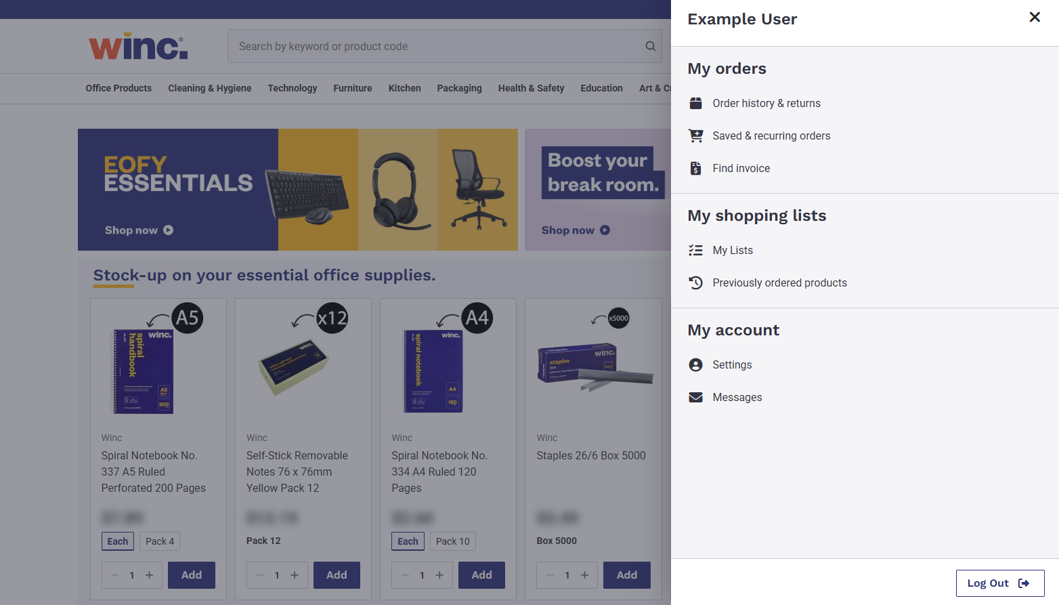The width and height of the screenshot is (1059, 605).
Task: Click the search magnifier icon
Action: pyautogui.click(x=650, y=46)
